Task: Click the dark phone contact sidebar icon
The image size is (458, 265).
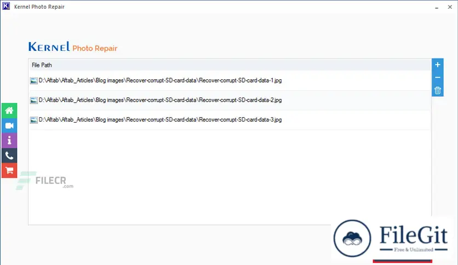Action: (9, 155)
